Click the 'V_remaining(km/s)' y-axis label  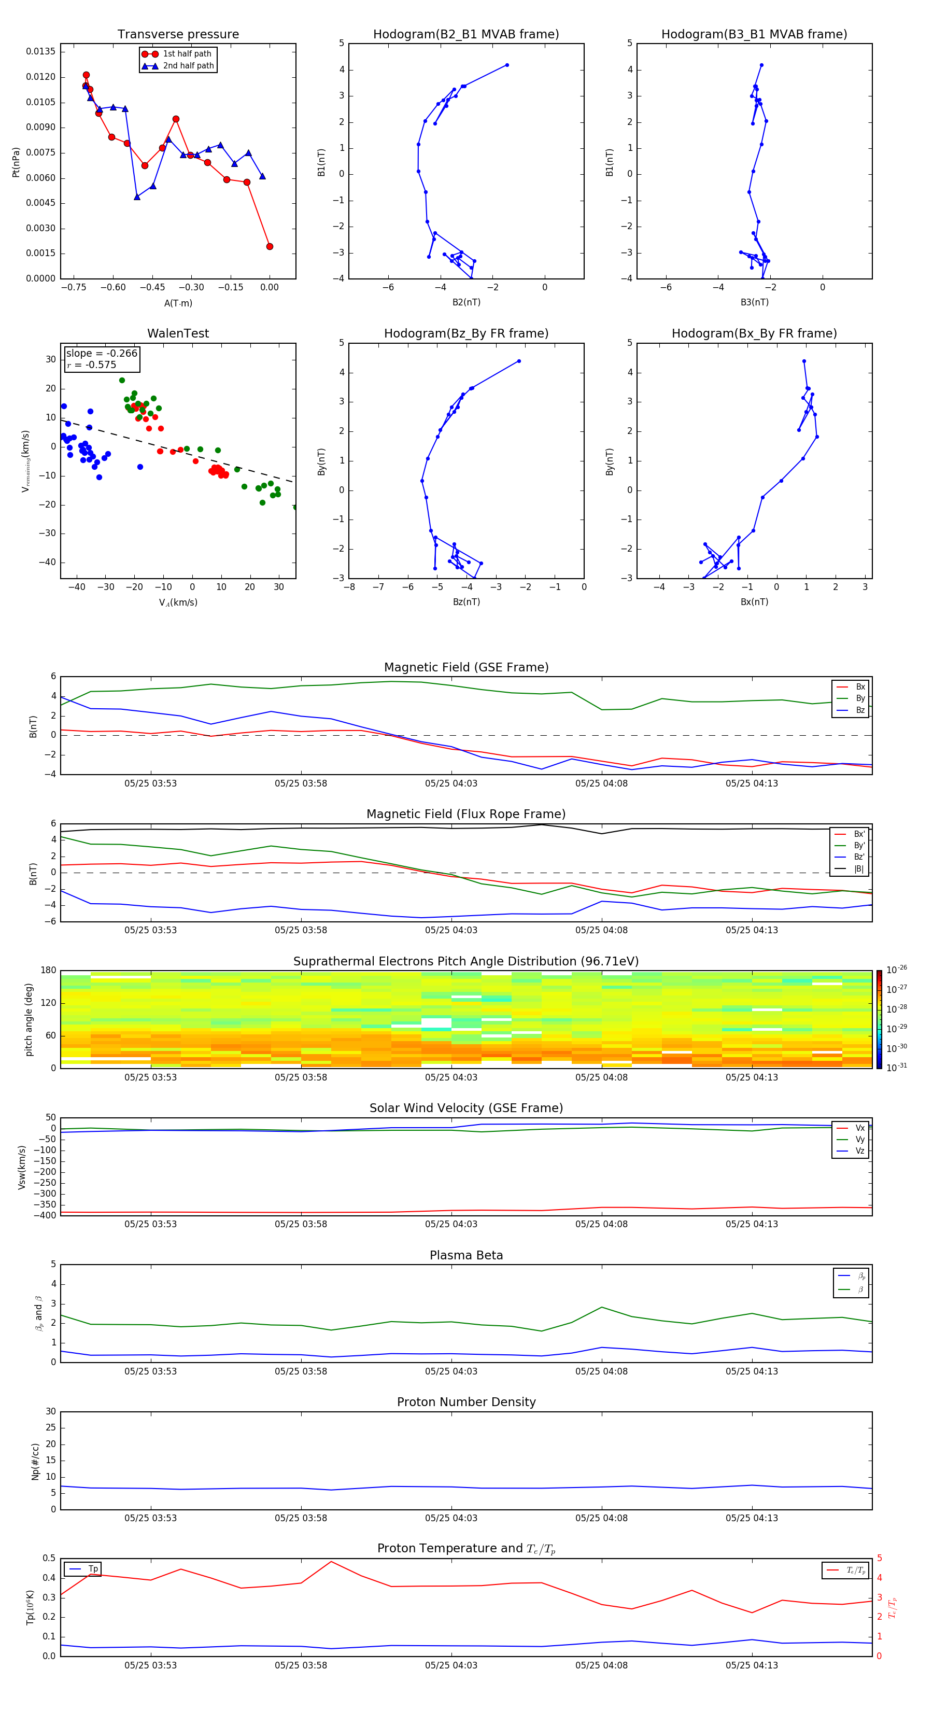point(25,461)
